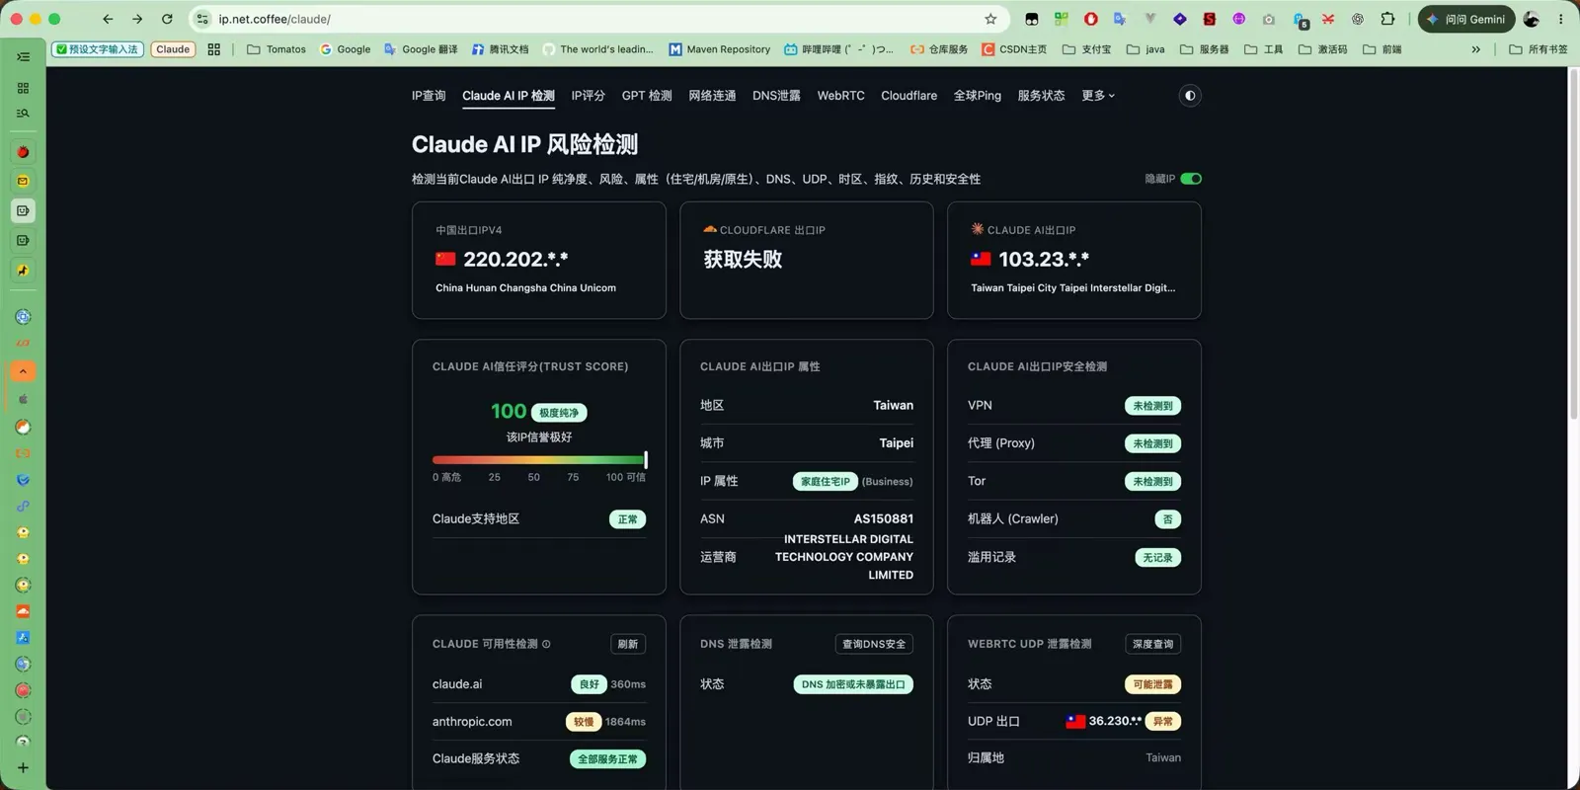
Task: Click the 极度纯净 score badge
Action: (559, 413)
